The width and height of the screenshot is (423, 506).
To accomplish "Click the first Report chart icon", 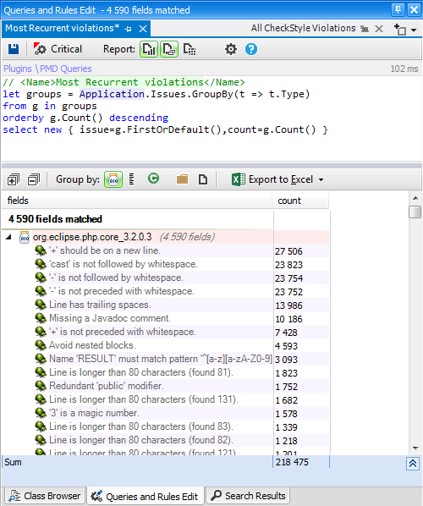I will coord(149,49).
